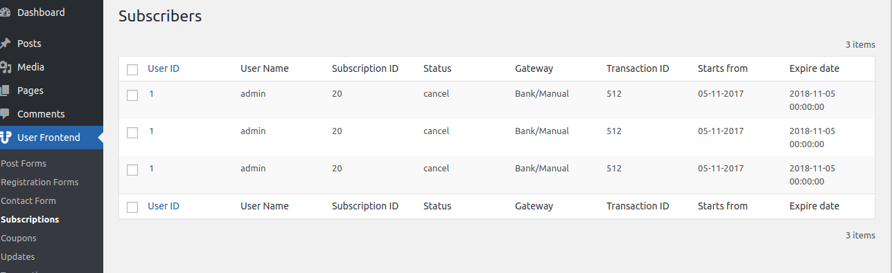This screenshot has height=273, width=892.
Task: Click the Pages icon in sidebar
Action: (6, 91)
